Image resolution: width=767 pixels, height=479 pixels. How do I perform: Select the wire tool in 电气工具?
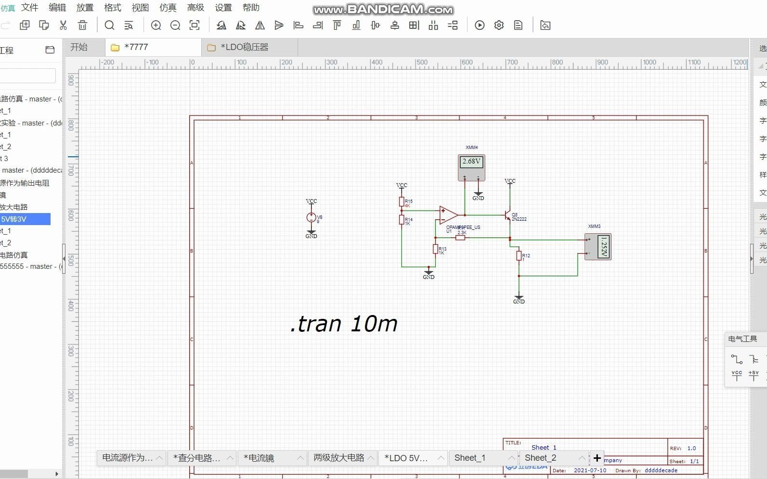pos(737,359)
